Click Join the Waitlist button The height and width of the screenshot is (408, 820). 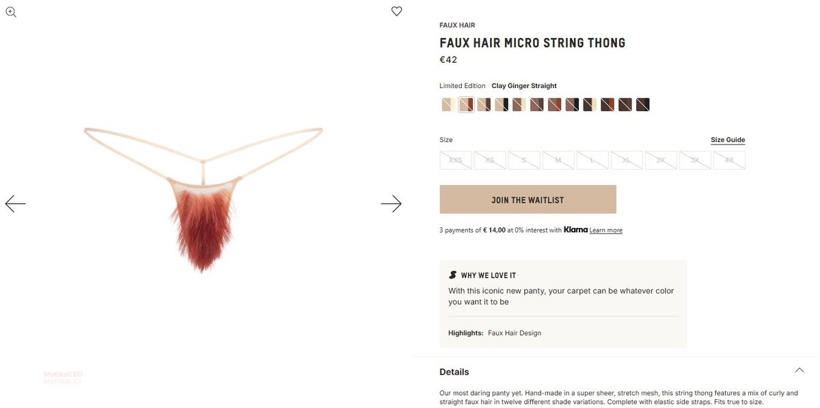point(528,200)
